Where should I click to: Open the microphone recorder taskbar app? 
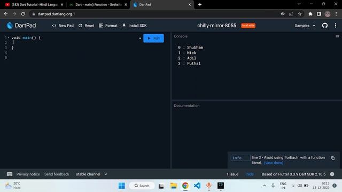point(209,186)
